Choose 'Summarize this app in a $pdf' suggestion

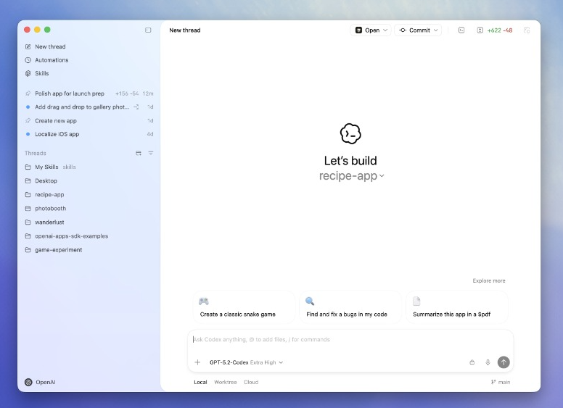tap(457, 307)
